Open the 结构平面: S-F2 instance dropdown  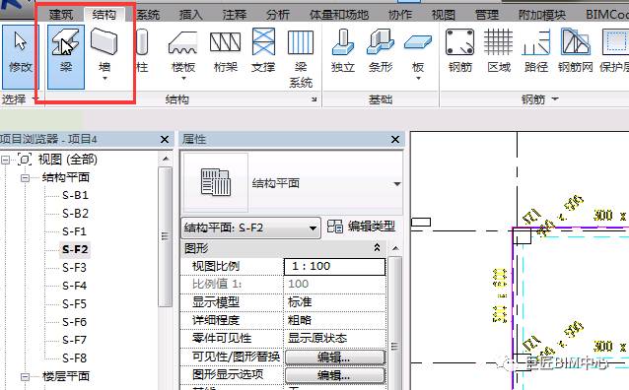click(x=313, y=228)
